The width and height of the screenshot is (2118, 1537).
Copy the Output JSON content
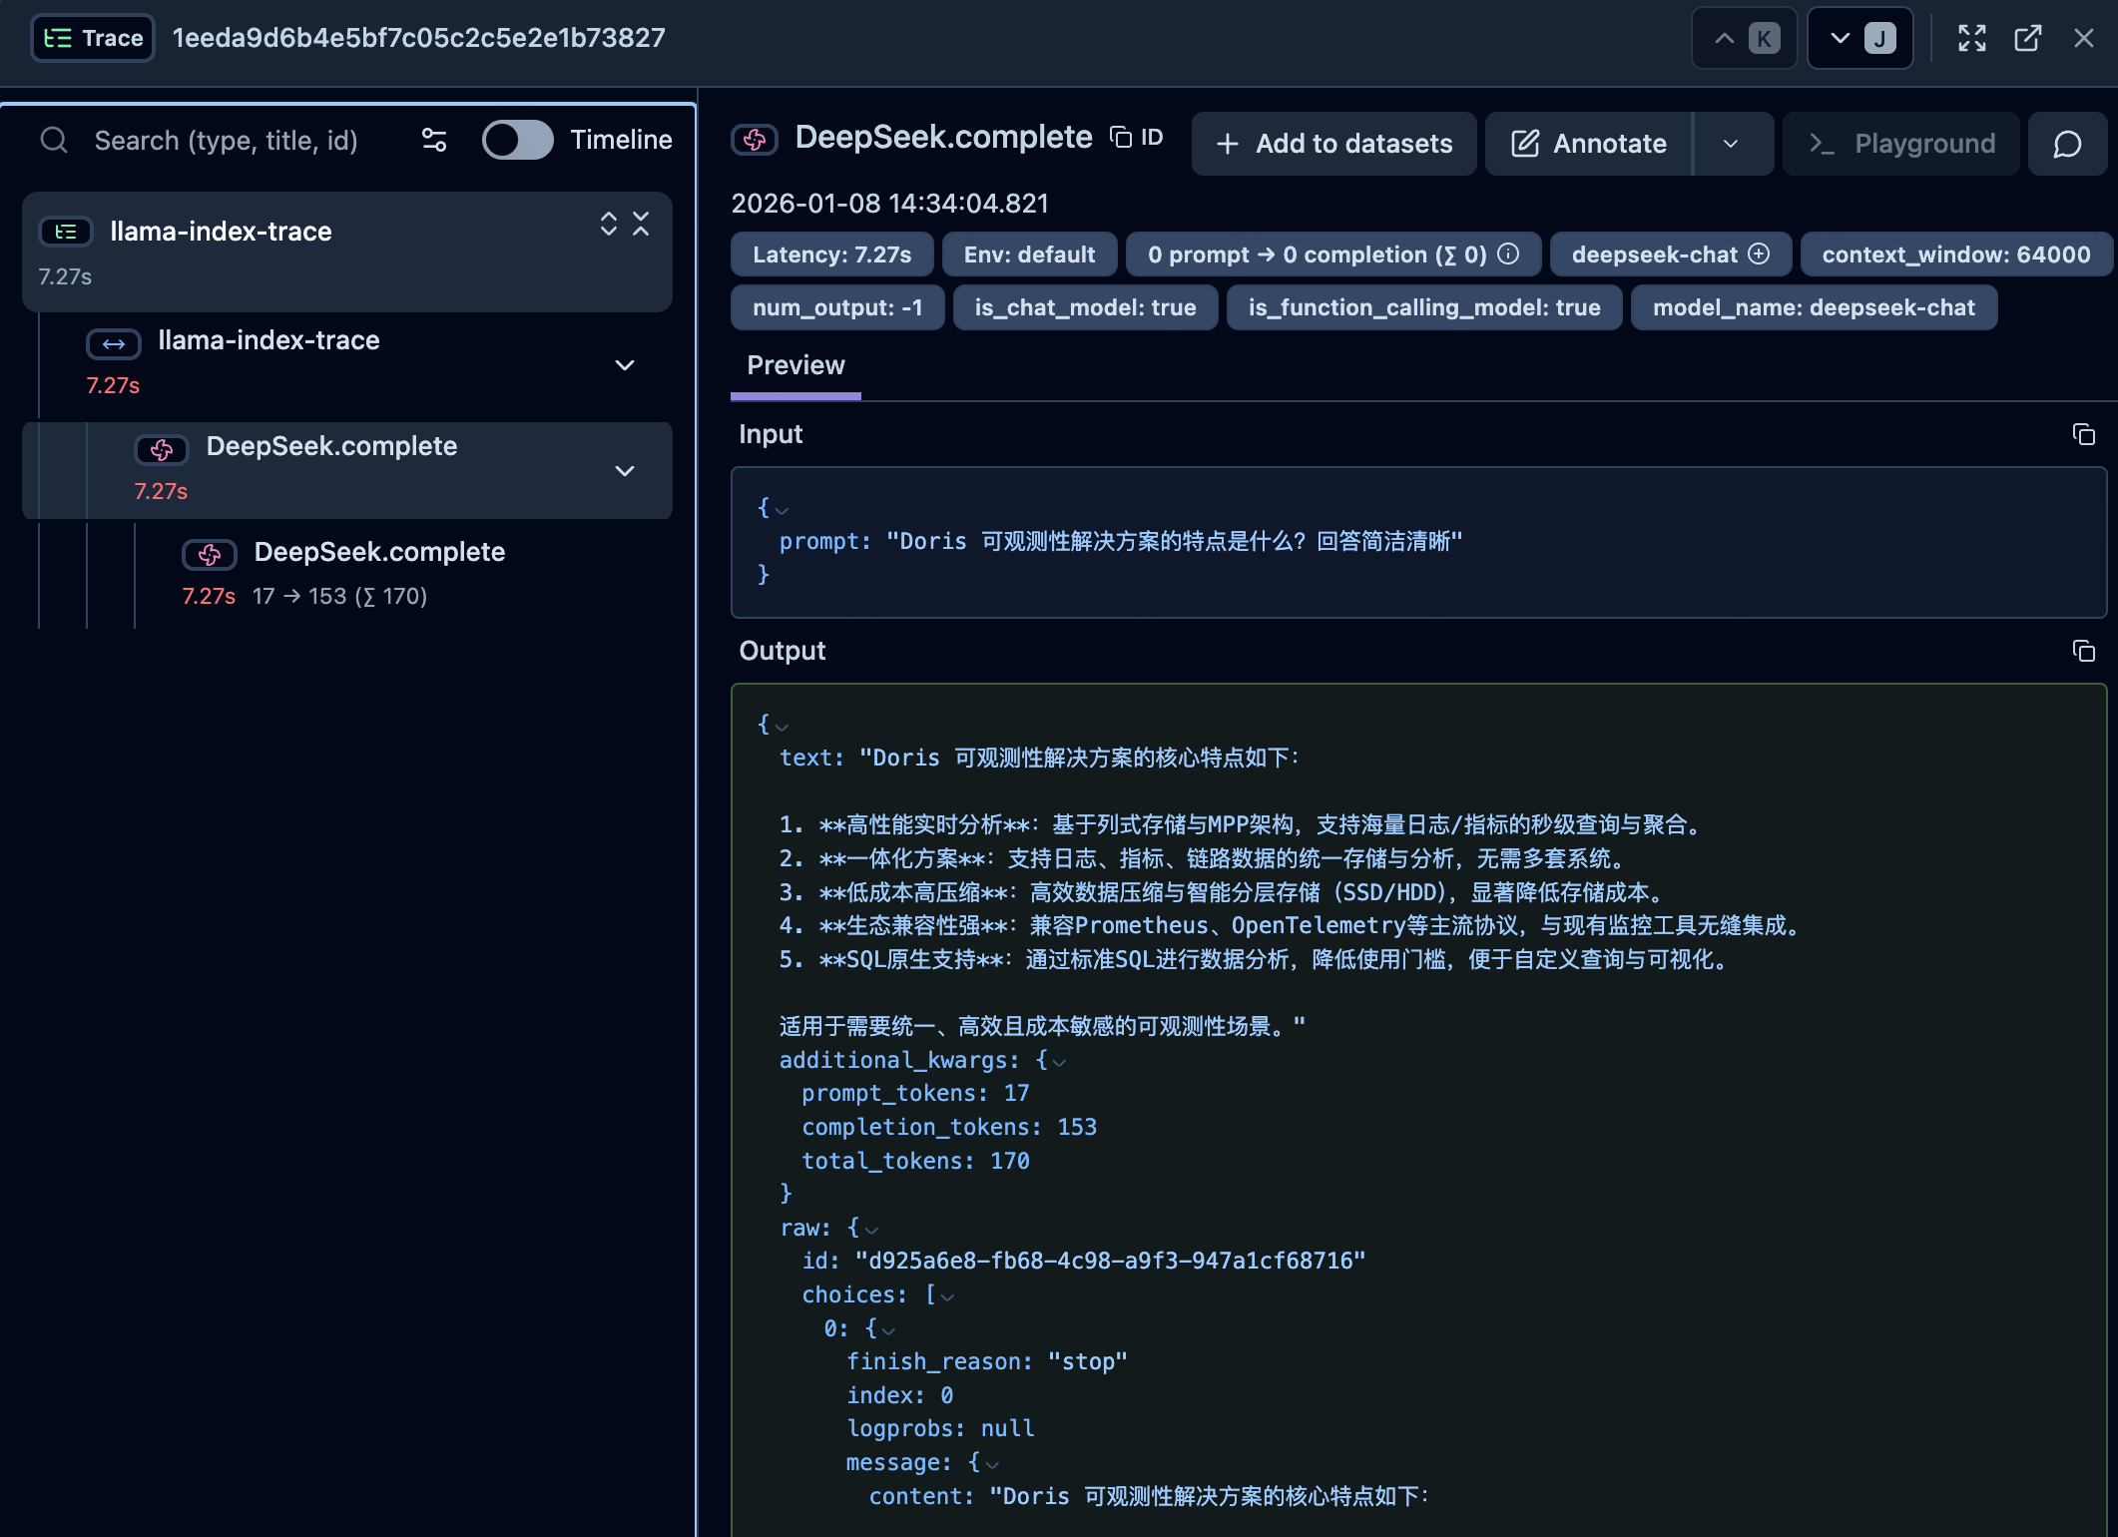pyautogui.click(x=2083, y=651)
